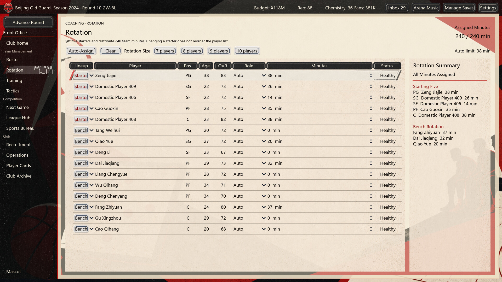Click the Advance Round button
Viewport: 502px width, 282px height.
click(28, 22)
